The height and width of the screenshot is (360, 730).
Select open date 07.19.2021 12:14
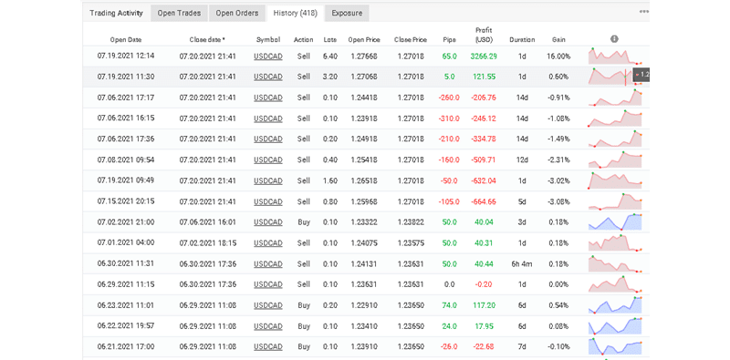coord(126,56)
